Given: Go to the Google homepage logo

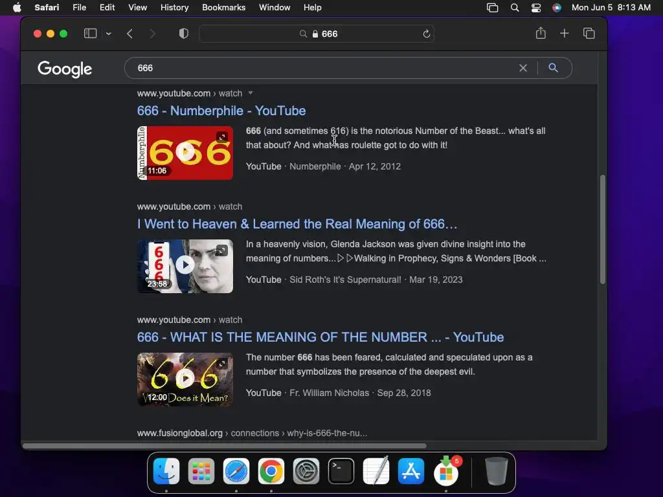Looking at the screenshot, I should click(65, 69).
